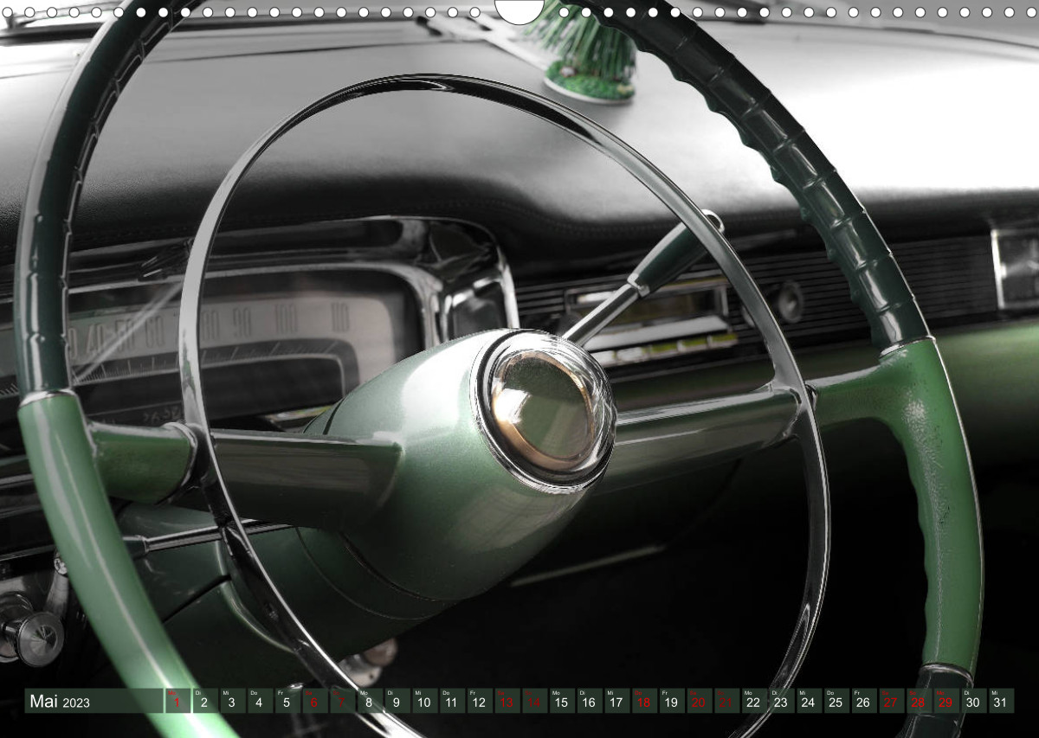
Task: Select day 16 (Di) cell
Action: 589,701
